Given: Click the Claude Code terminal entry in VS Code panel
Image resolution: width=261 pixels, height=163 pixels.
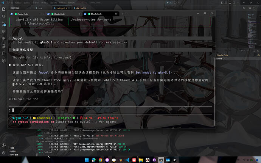Looking at the screenshot, I should tap(222, 55).
